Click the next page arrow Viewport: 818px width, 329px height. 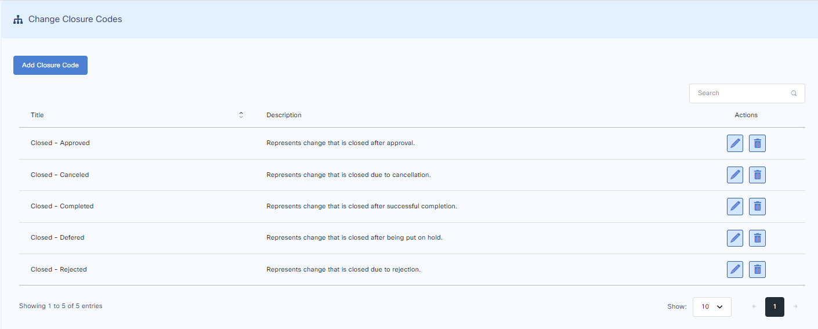pyautogui.click(x=795, y=307)
